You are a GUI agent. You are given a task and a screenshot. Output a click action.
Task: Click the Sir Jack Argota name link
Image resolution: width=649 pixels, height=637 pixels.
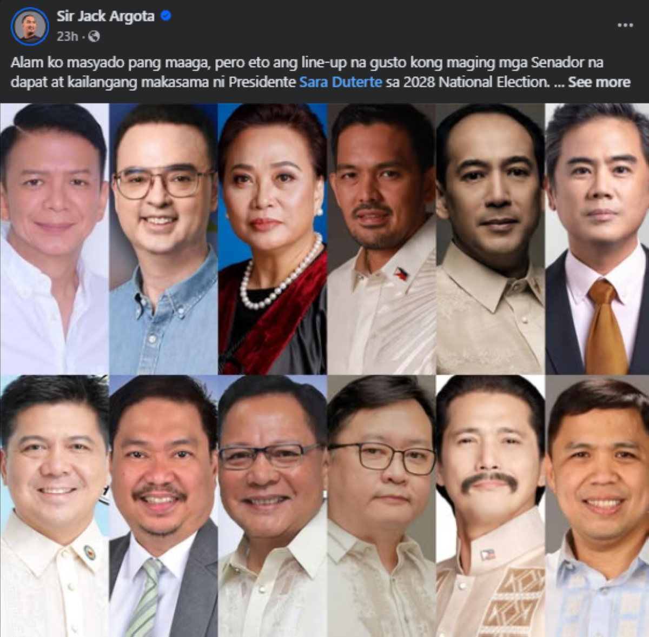pos(105,16)
